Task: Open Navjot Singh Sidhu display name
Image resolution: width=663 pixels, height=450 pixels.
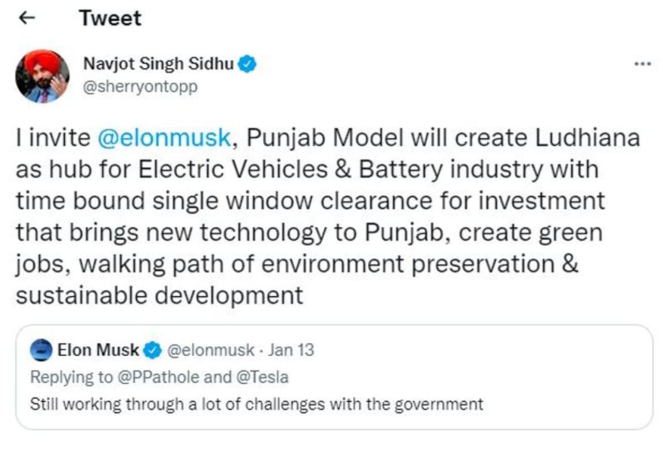Action: [x=159, y=64]
